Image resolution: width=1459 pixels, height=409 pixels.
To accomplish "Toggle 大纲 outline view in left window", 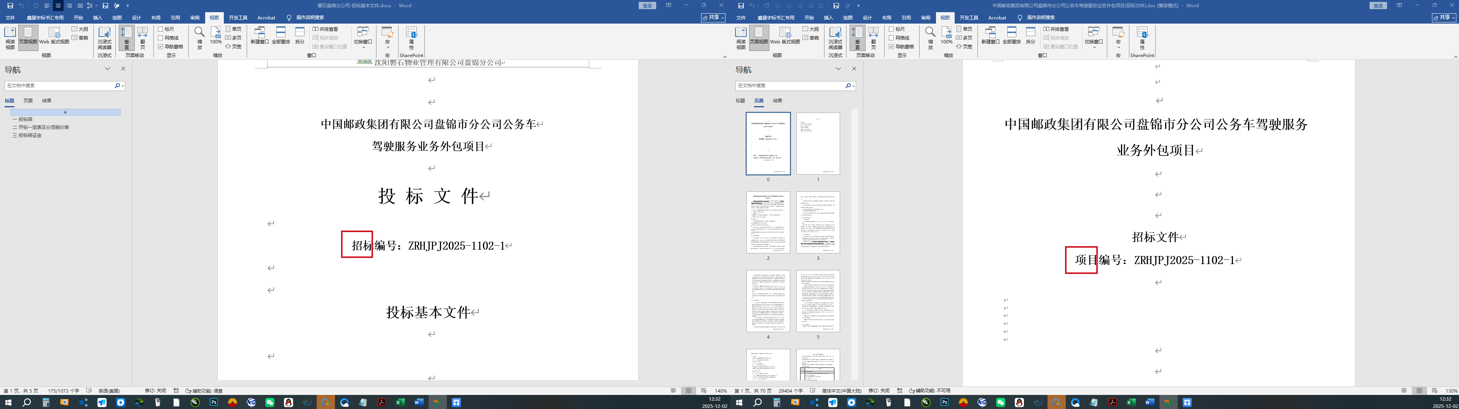I will click(x=80, y=29).
